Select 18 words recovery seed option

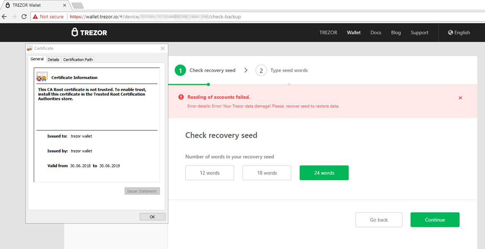267,173
